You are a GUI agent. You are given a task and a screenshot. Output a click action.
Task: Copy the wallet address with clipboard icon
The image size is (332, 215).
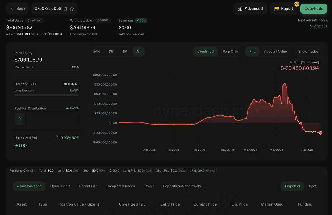65,9
